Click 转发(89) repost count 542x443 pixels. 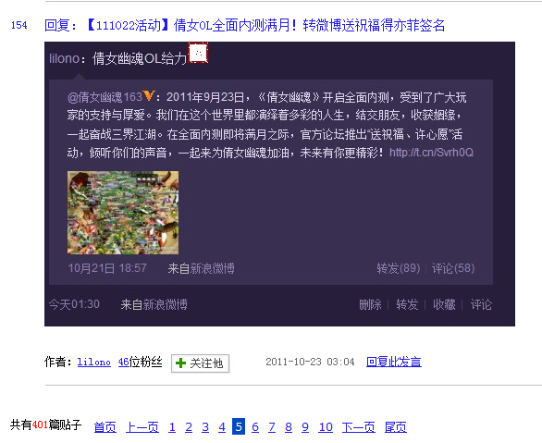click(x=399, y=268)
